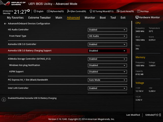Click the EZ Tuning Wizard lightbulb icon
This screenshot has height=122, width=163.
(x=91, y=11)
